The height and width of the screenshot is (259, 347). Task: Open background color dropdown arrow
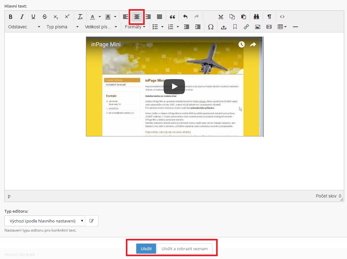pyautogui.click(x=115, y=17)
